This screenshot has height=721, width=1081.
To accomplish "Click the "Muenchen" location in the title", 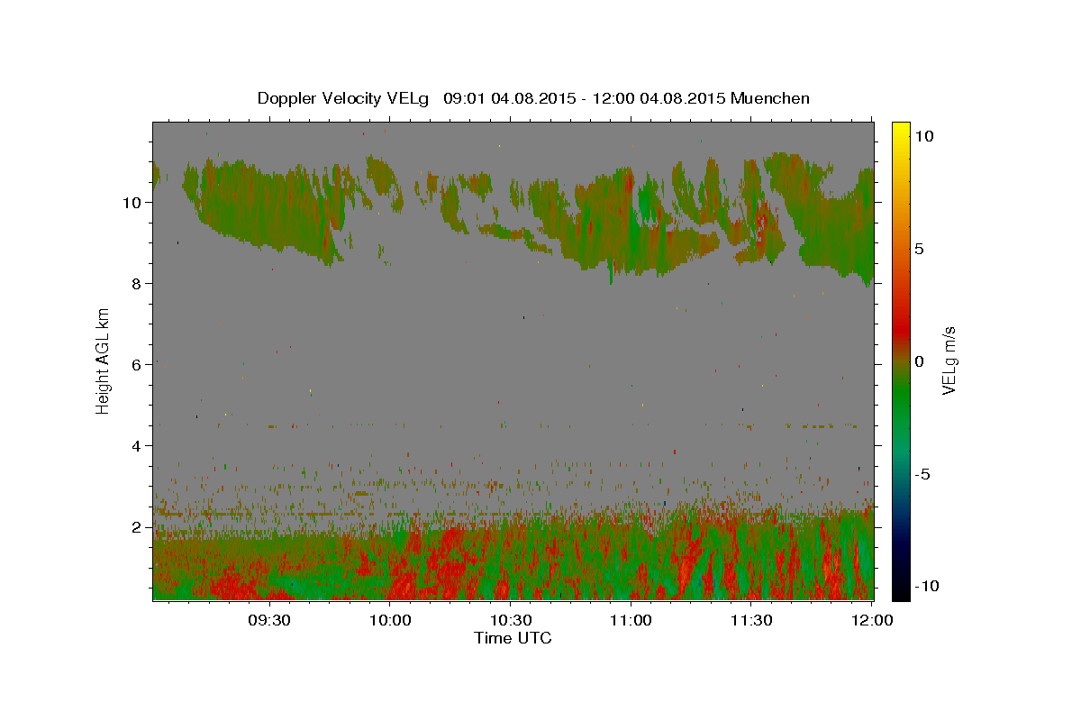I will tap(770, 98).
